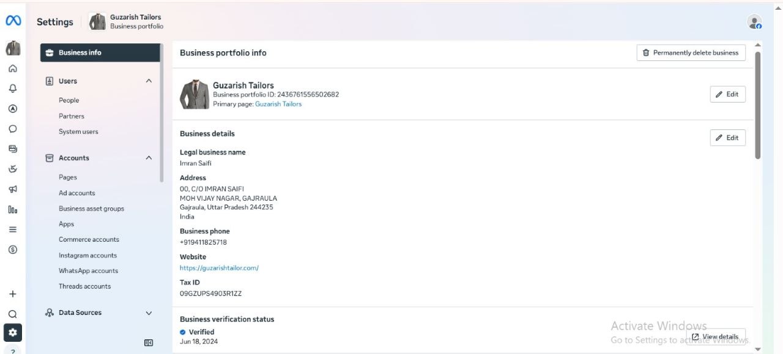Image resolution: width=783 pixels, height=354 pixels.
Task: Click the Business portfolio ID text
Action: [x=276, y=95]
